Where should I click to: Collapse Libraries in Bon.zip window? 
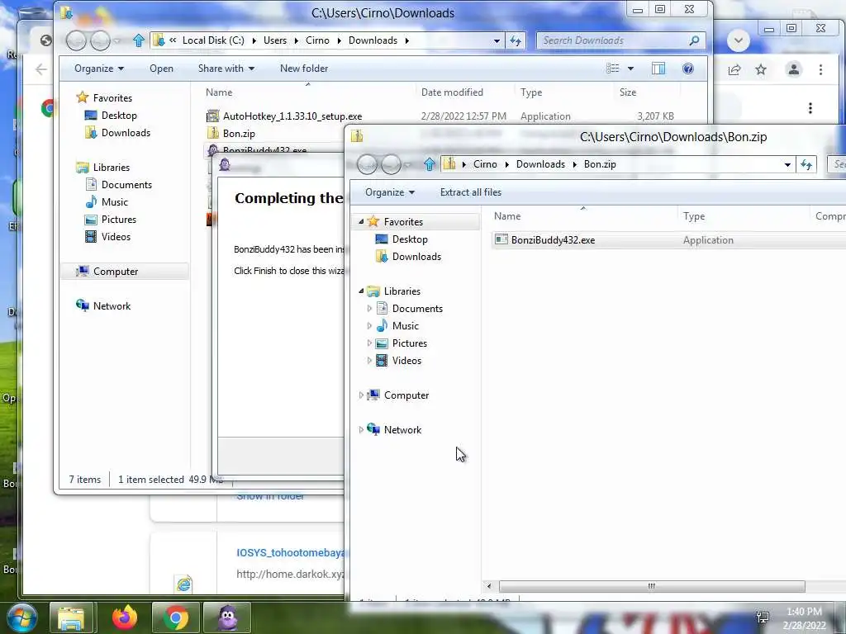pyautogui.click(x=361, y=291)
